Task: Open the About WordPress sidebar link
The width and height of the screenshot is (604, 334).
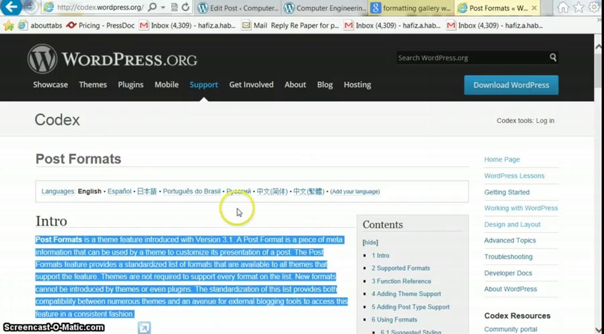Action: pos(510,289)
